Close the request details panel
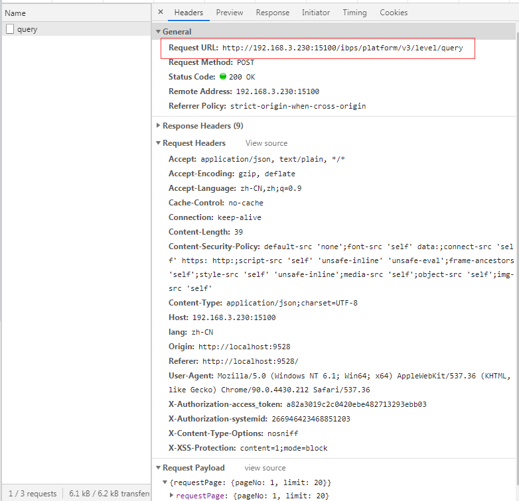Viewport: 519px width, 501px height. [161, 13]
